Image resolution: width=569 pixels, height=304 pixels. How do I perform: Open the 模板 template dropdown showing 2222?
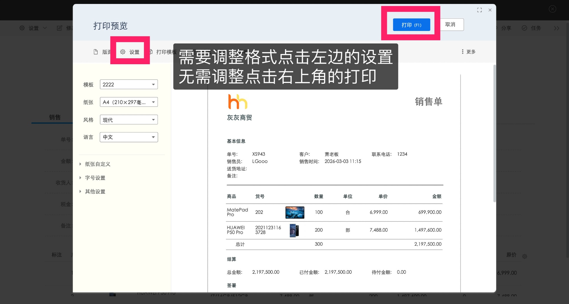(x=129, y=84)
